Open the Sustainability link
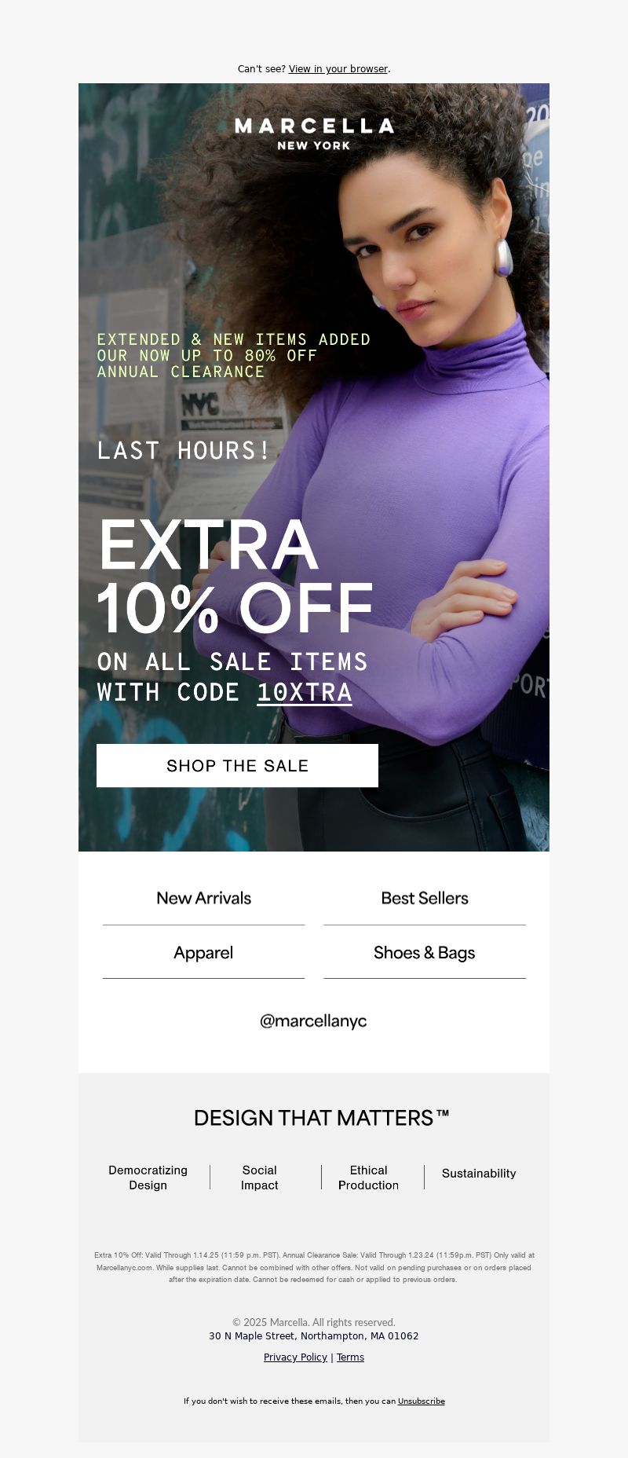The image size is (628, 1458). coord(479,1174)
